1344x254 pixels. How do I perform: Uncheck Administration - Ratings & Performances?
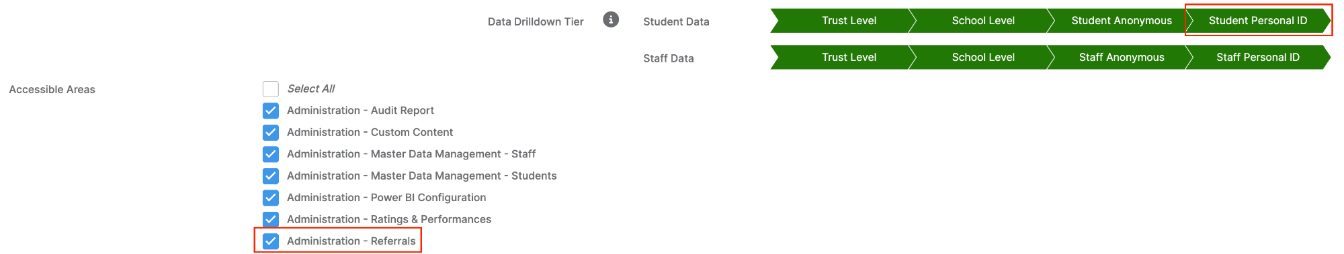[271, 220]
